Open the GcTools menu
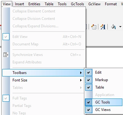 click(77, 4)
